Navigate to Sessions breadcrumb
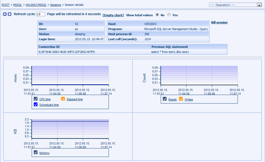This screenshot has width=265, height=162. [56, 5]
